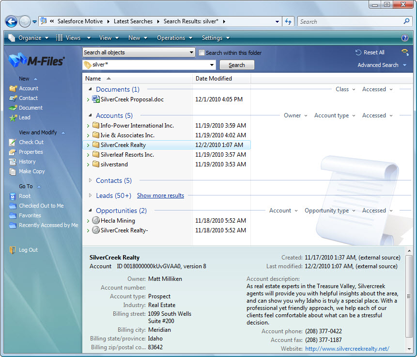The width and height of the screenshot is (417, 357).
Task: Click Latest Searches in the breadcrumb
Action: pos(133,21)
